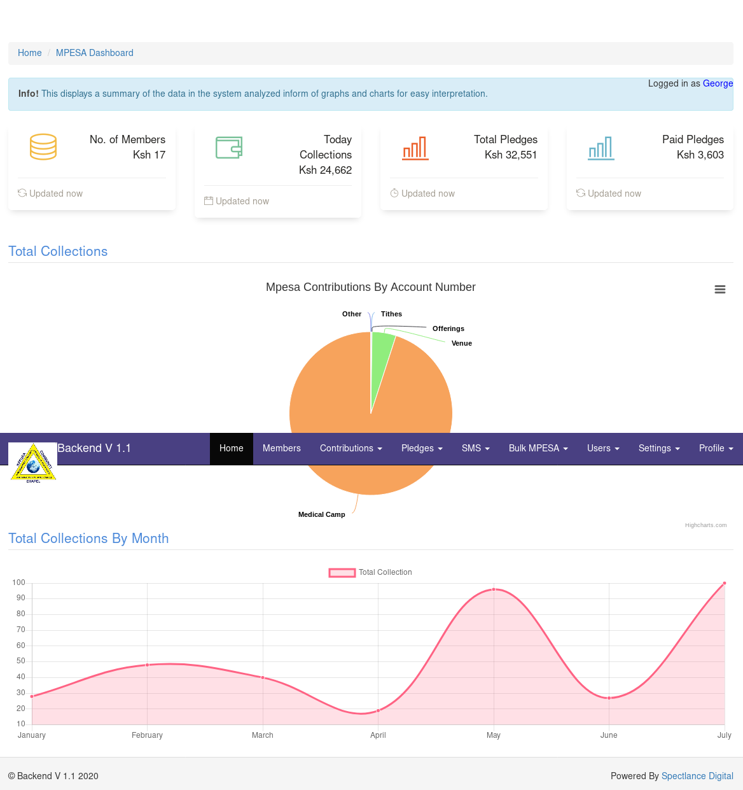Click the blue Paid Pledges chart icon
Image resolution: width=743 pixels, height=790 pixels.
[601, 148]
